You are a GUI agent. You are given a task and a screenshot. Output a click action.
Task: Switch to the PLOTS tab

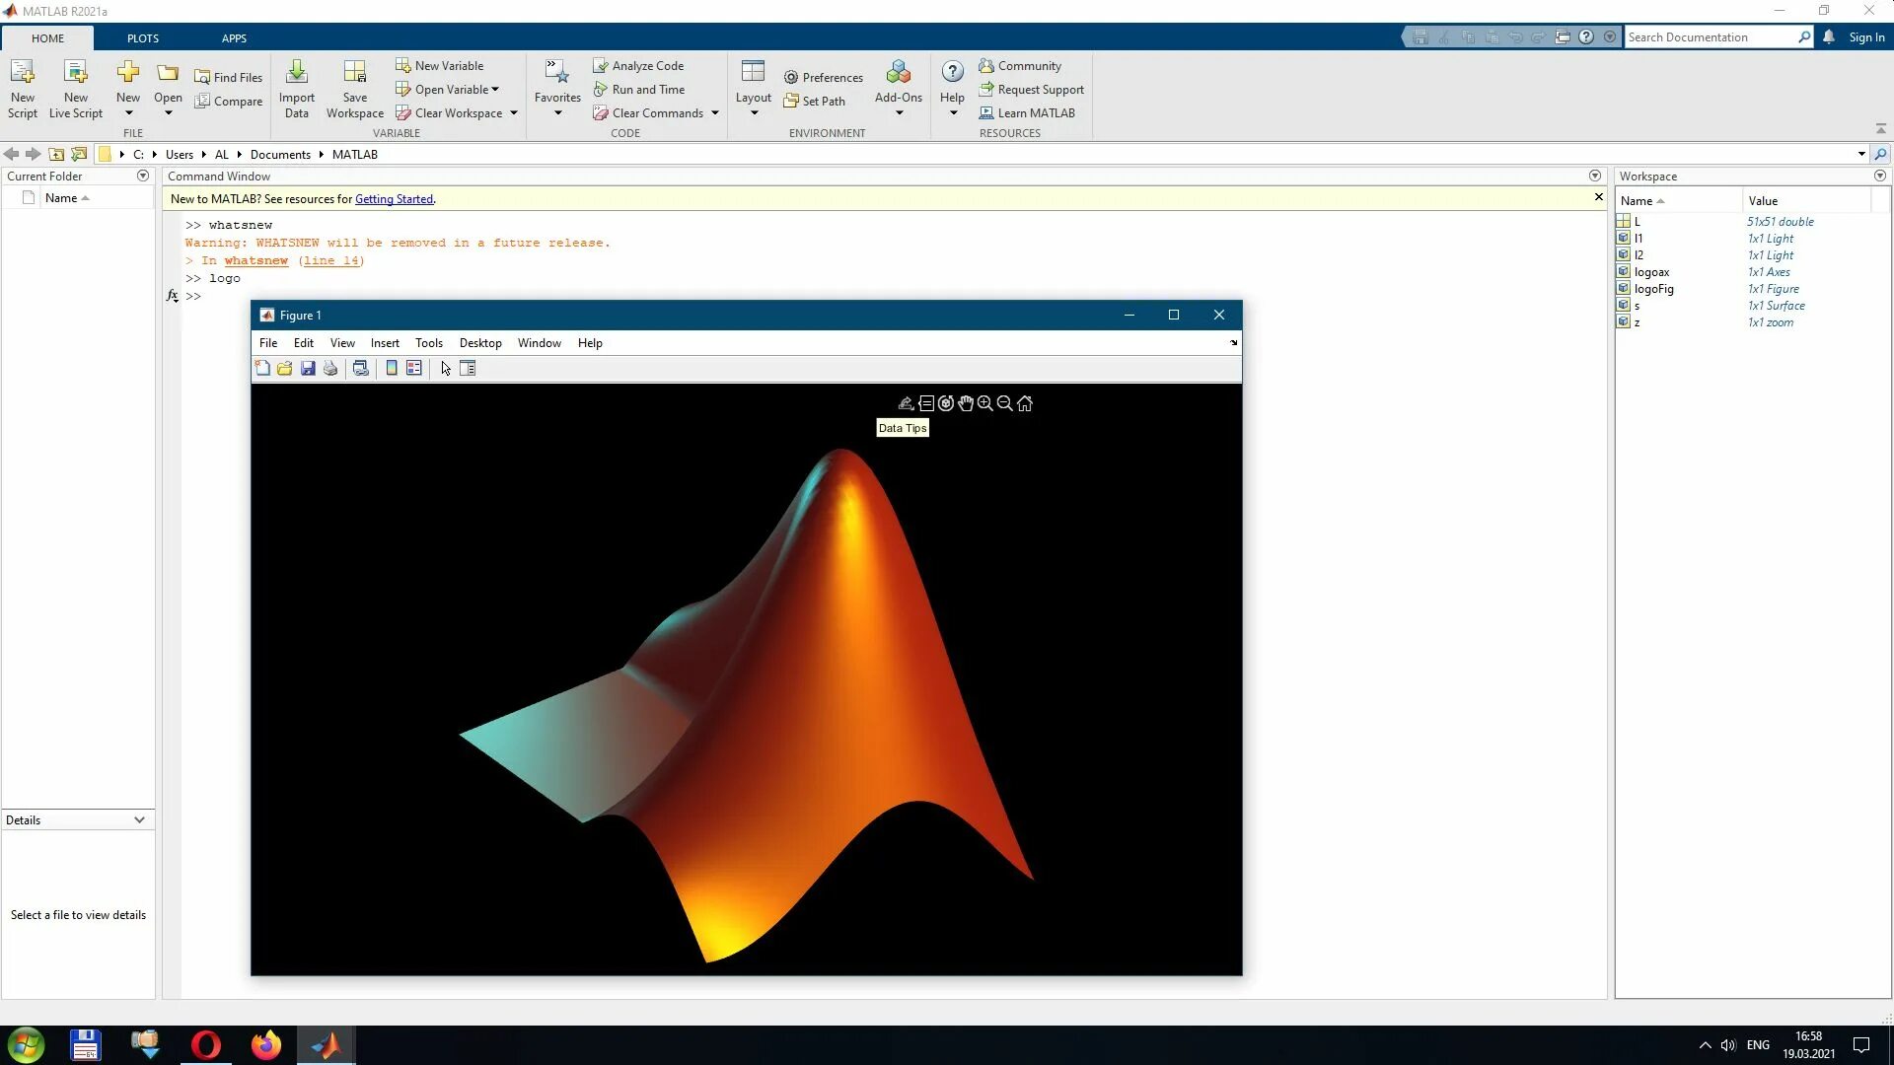tap(142, 38)
